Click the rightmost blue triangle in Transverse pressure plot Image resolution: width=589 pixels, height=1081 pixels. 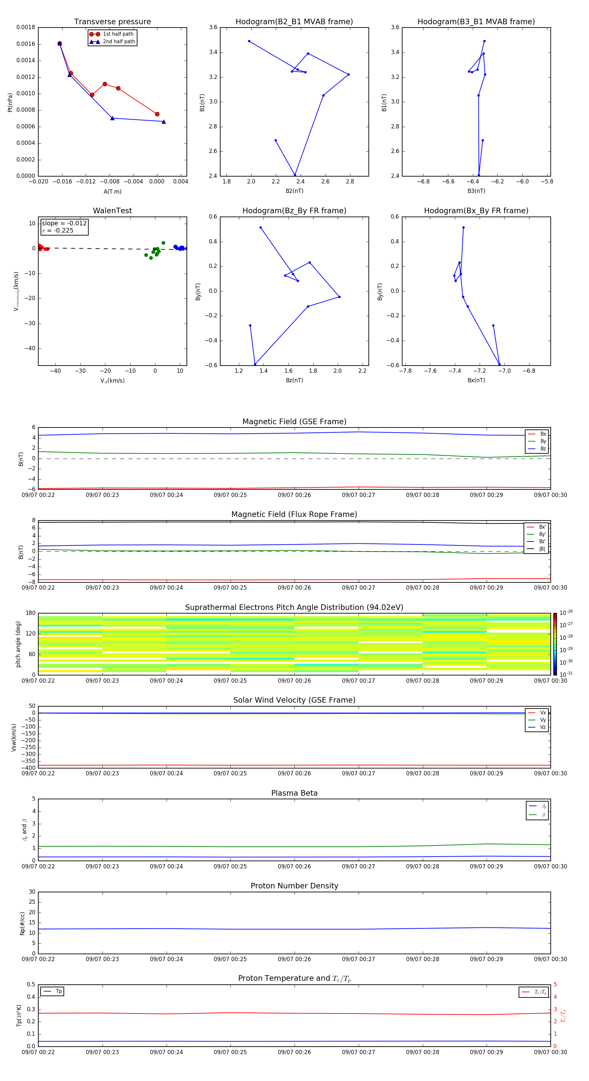pos(164,122)
